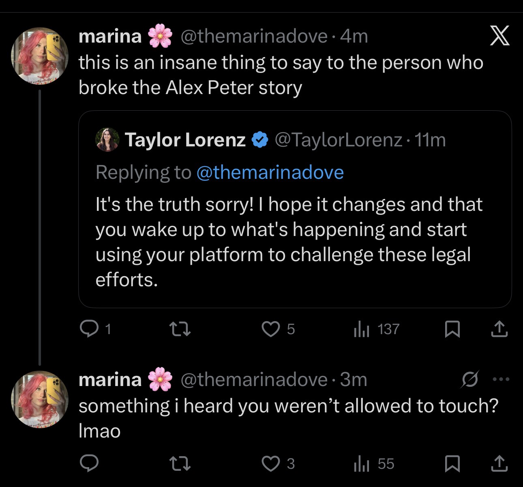This screenshot has height=487, width=523.
Task: Open @themarinadove mention link in quoted tweet
Action: click(x=270, y=172)
